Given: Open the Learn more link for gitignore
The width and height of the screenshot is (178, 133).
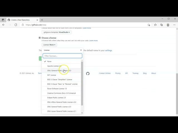Looking at the screenshot, I should pyautogui.click(x=87, y=28).
